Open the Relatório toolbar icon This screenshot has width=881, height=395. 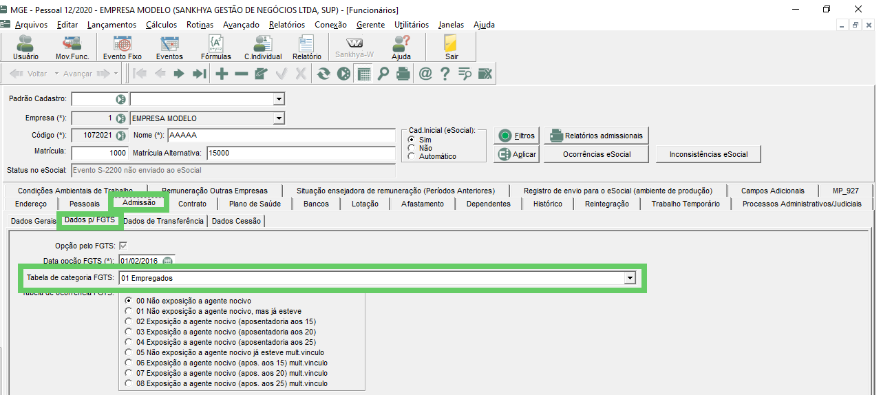306,47
